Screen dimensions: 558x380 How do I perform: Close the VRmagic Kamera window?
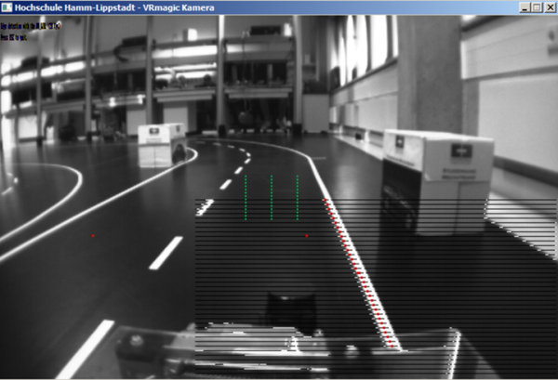pyautogui.click(x=549, y=7)
